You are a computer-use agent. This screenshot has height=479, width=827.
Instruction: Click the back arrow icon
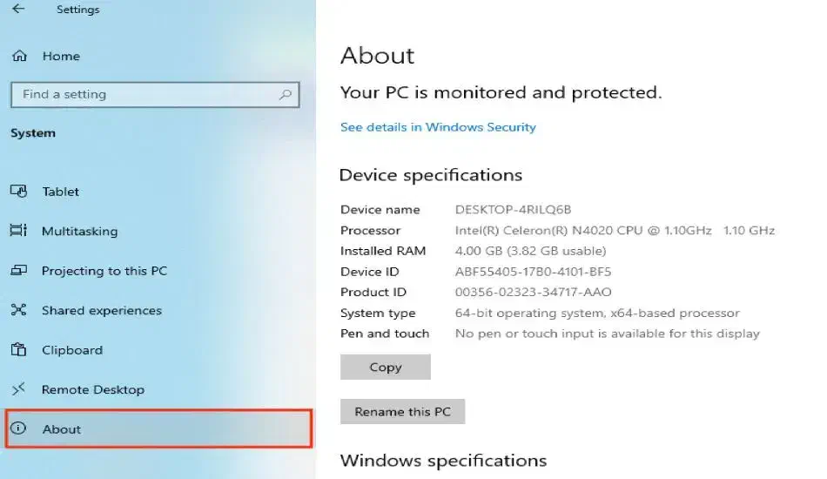click(19, 10)
